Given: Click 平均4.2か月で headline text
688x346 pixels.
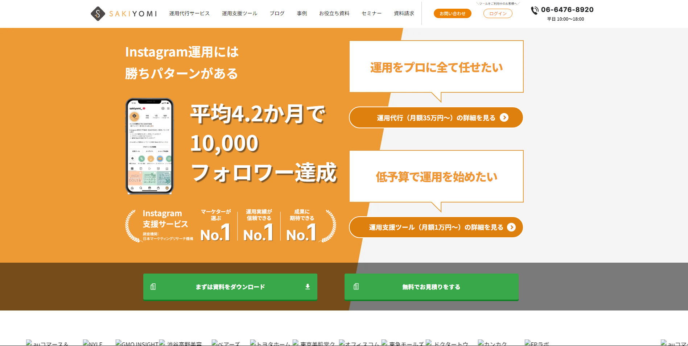Looking at the screenshot, I should [258, 114].
